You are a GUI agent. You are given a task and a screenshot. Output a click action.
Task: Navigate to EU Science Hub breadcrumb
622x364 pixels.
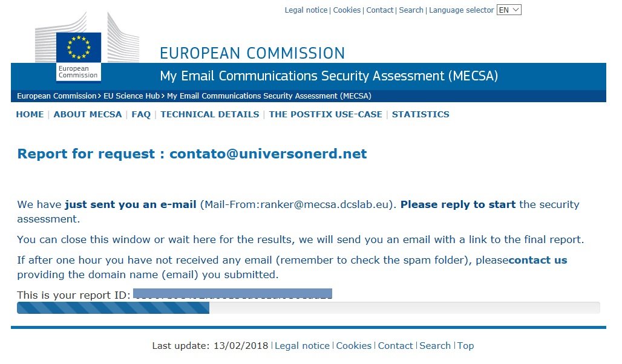click(x=131, y=96)
